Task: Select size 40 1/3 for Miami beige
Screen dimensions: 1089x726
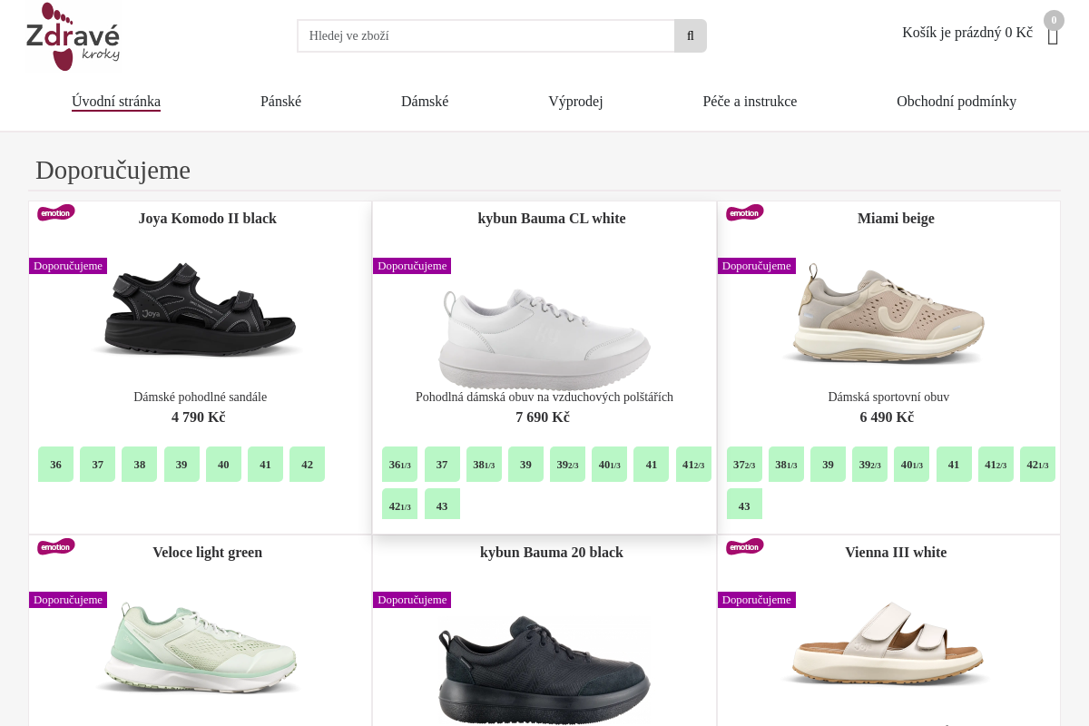Action: [911, 464]
